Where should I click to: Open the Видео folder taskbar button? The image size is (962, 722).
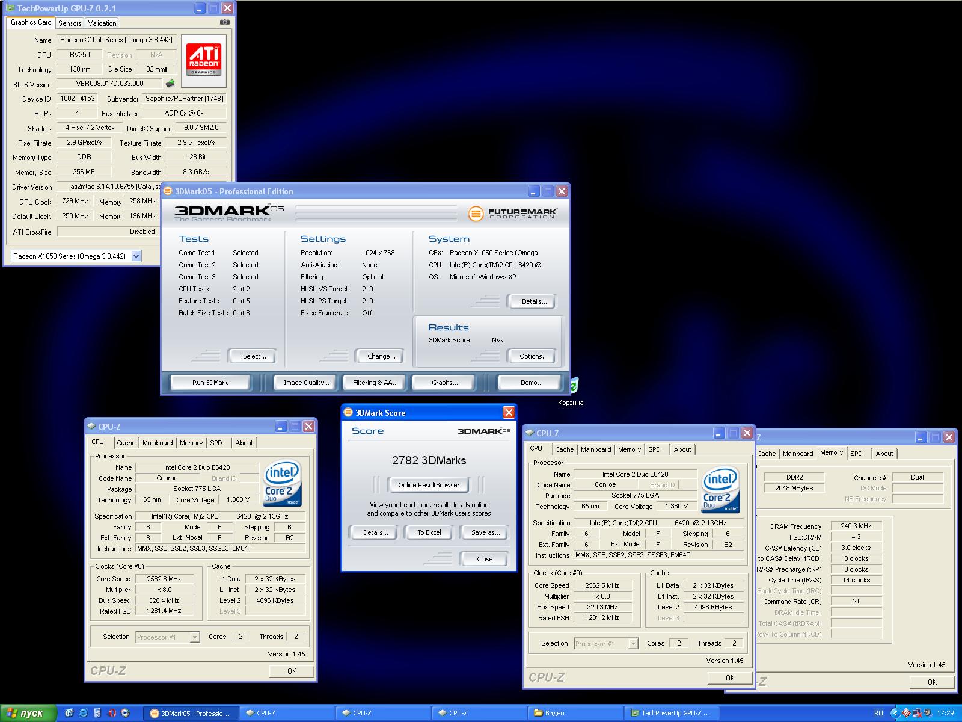576,713
